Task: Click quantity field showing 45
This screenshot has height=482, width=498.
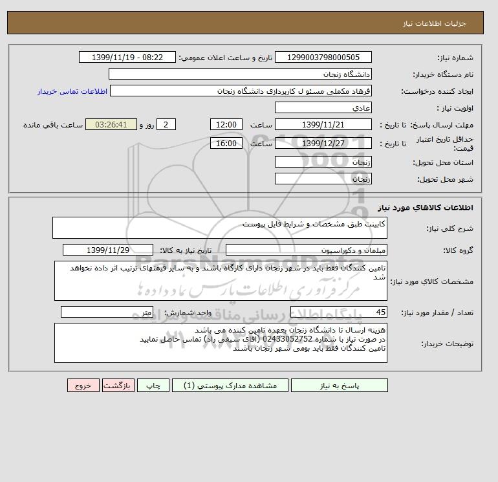Action: tap(338, 312)
